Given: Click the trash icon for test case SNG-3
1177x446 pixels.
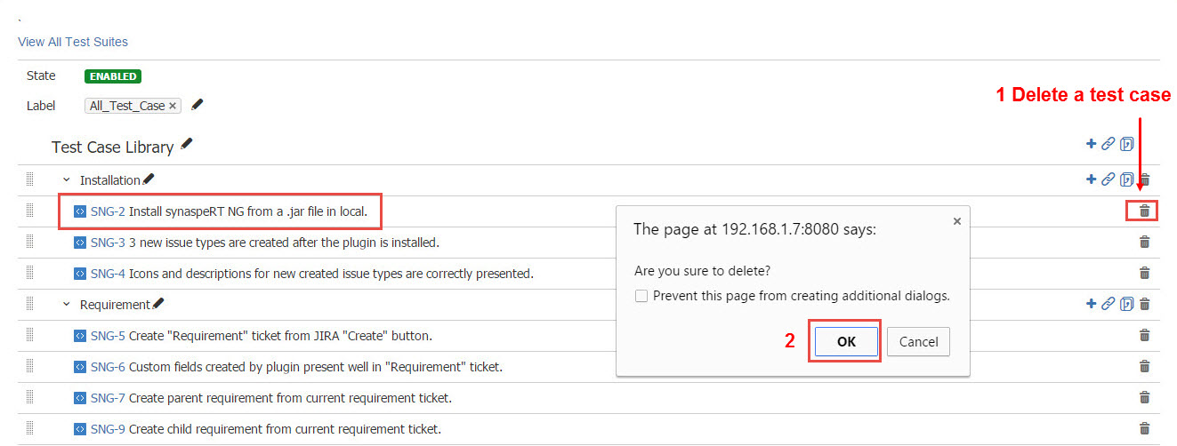Looking at the screenshot, I should [1145, 242].
